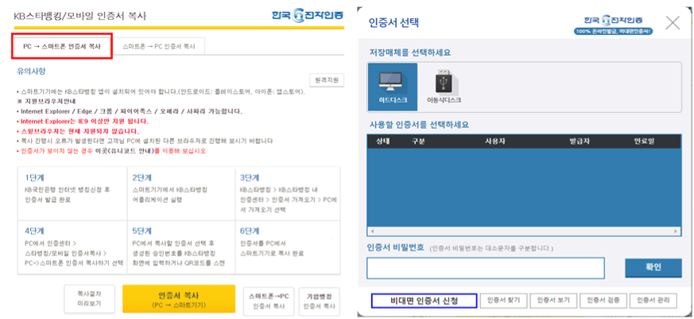
Task: Click the 4단계 step heading
Action: click(34, 231)
